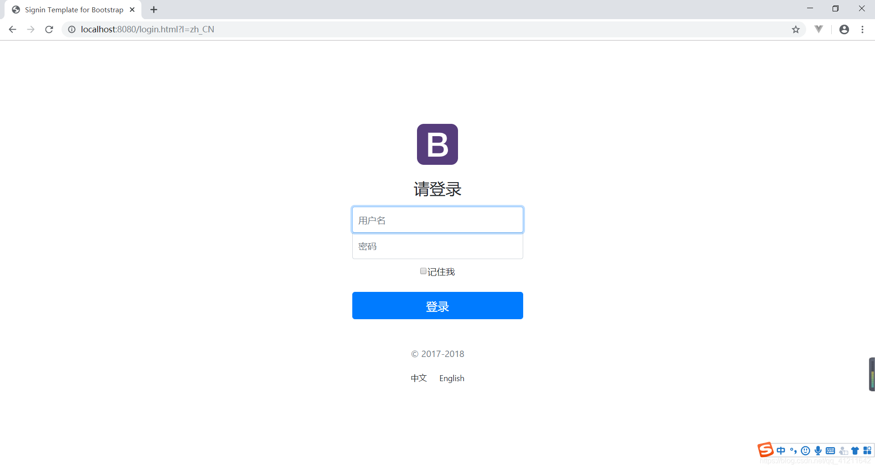Viewport: 875px width, 469px height.
Task: Click the Sogou user account icon
Action: coord(843,451)
